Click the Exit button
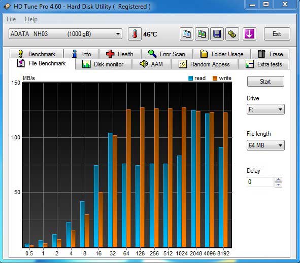Viewport: 300px width, 263px height. click(277, 34)
